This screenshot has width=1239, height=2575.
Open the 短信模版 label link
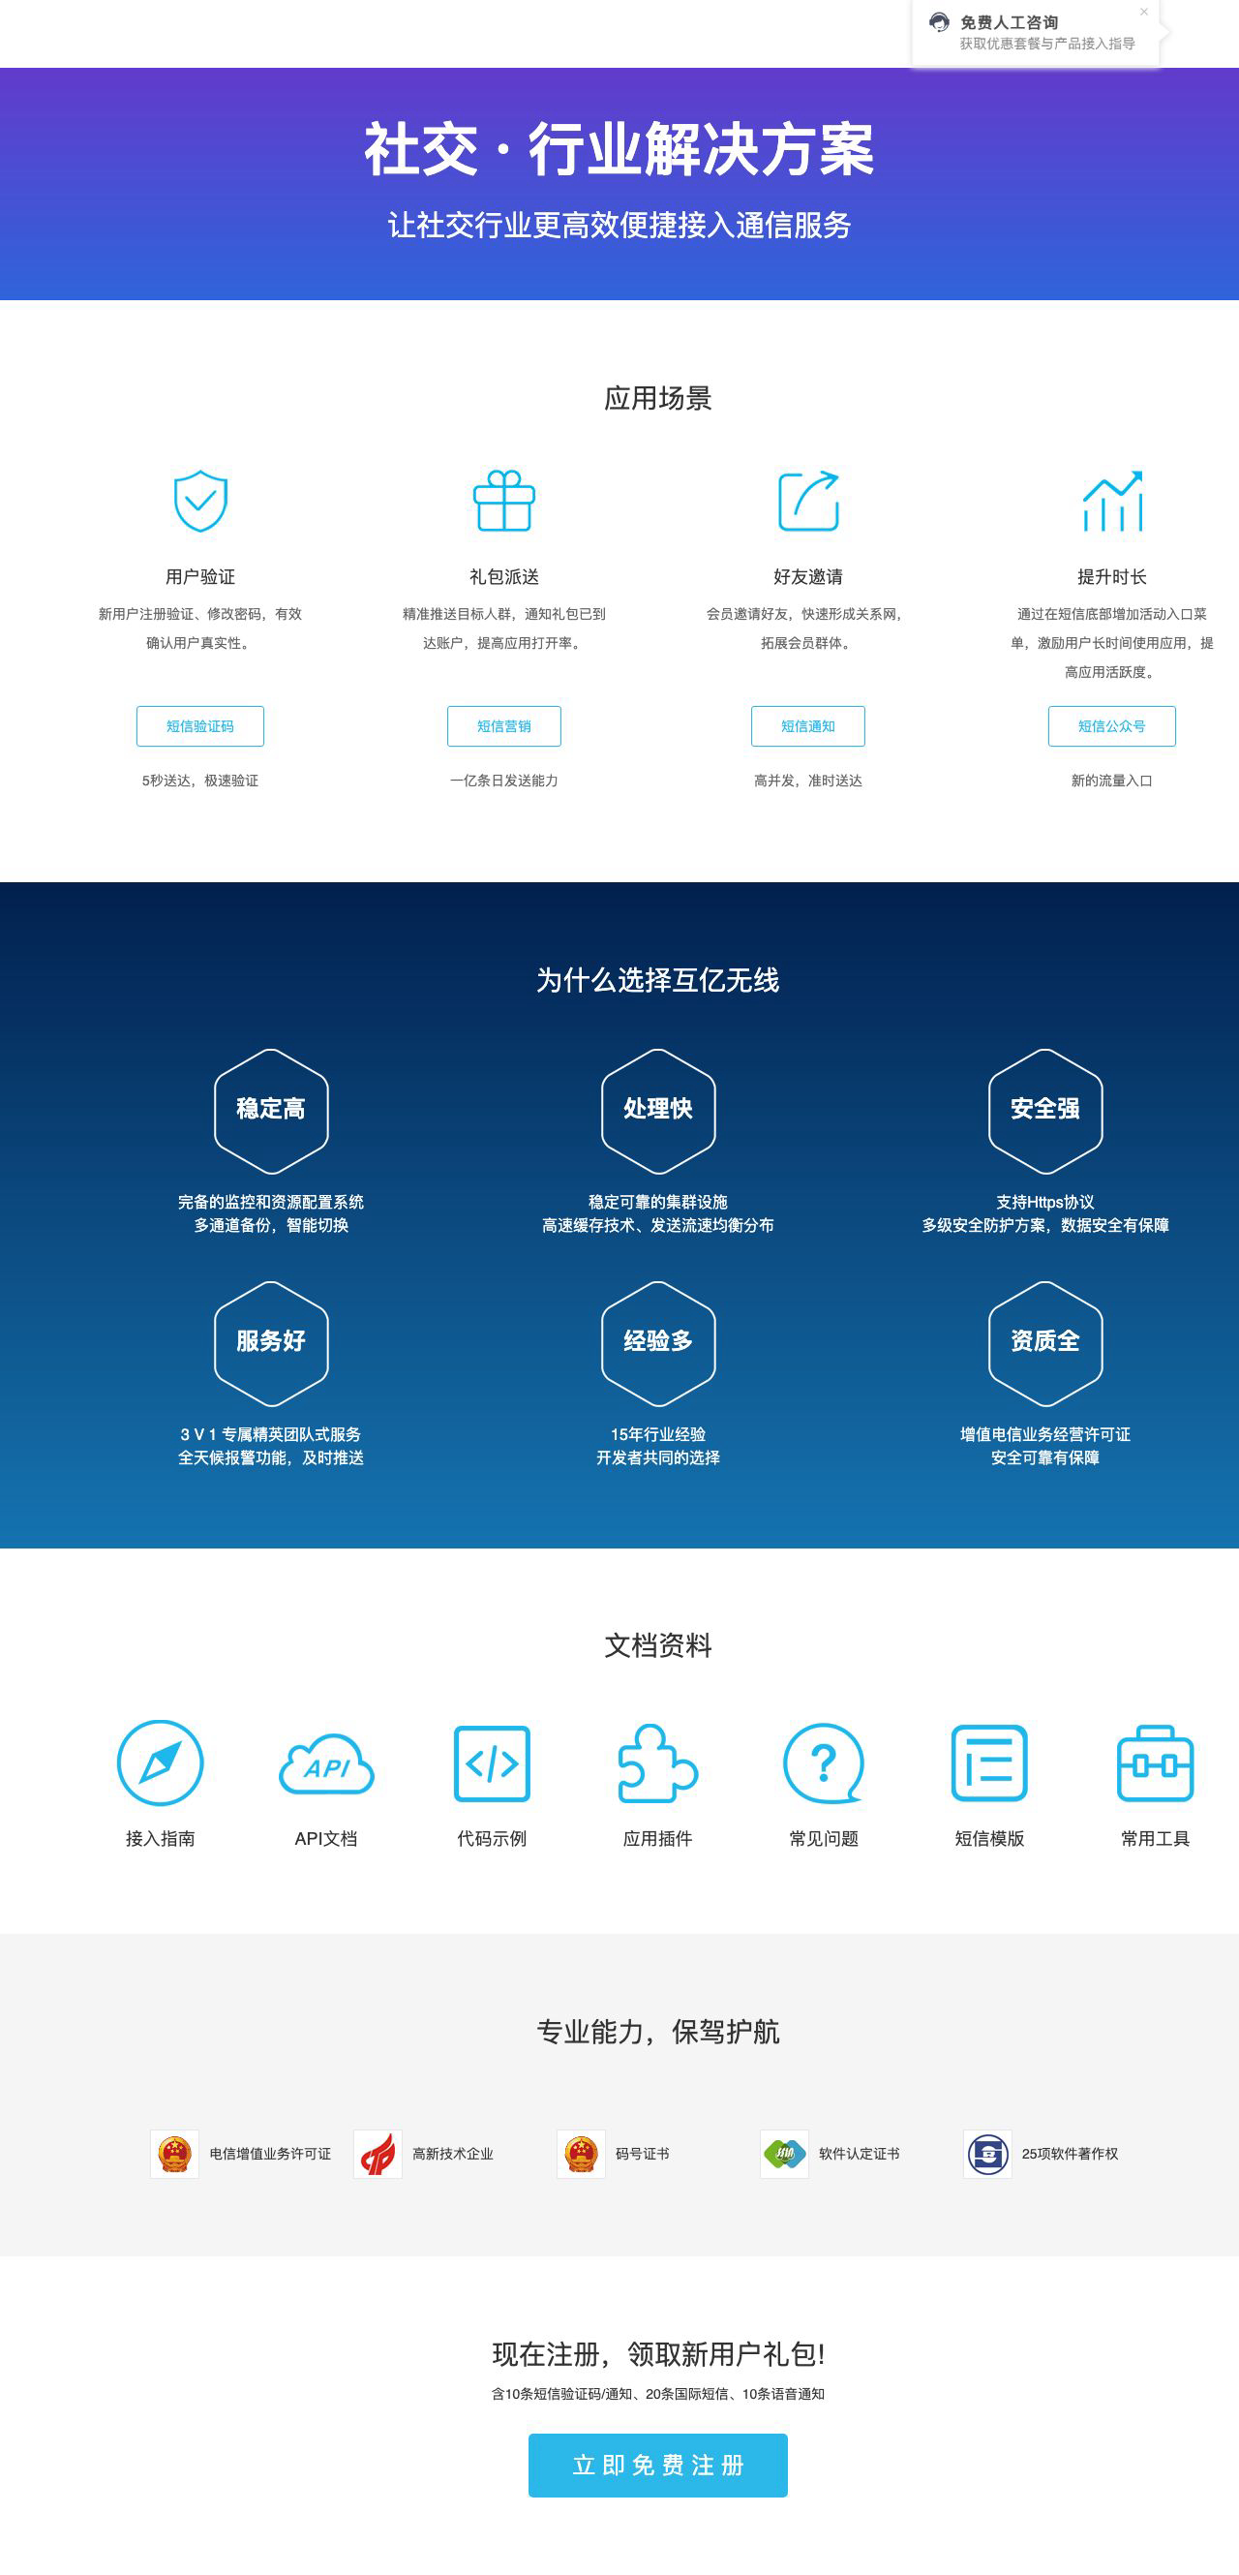[x=989, y=1838]
